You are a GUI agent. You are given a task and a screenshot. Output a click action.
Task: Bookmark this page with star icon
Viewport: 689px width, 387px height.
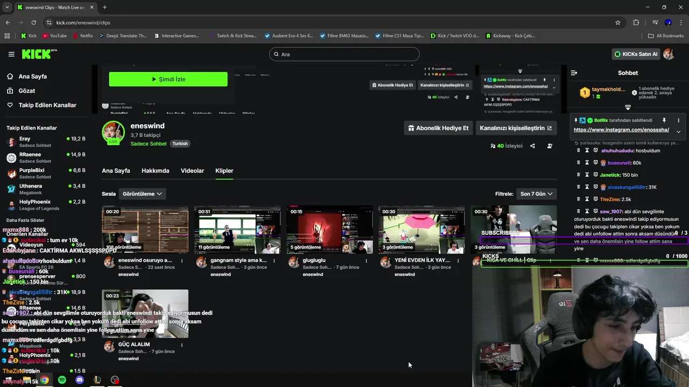coord(618,23)
